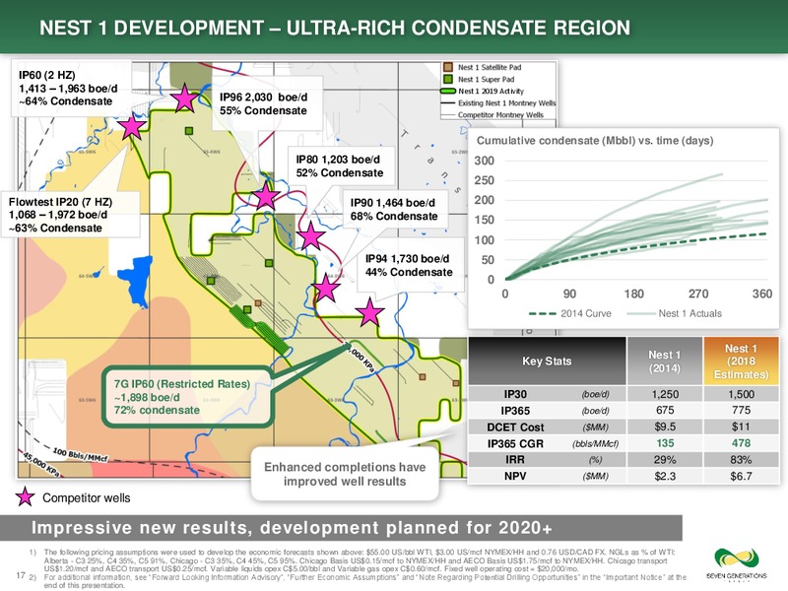Click the '2014 Curve' chart legend entry
Viewport: 788px width, 591px height.
tap(570, 313)
